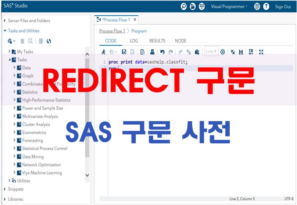
Task: Click the Print icon in the code toolbar
Action: pyautogui.click(x=152, y=52)
